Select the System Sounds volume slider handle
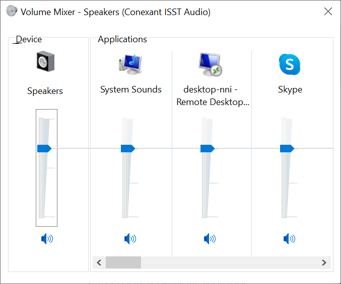This screenshot has height=284, width=341. (x=127, y=148)
